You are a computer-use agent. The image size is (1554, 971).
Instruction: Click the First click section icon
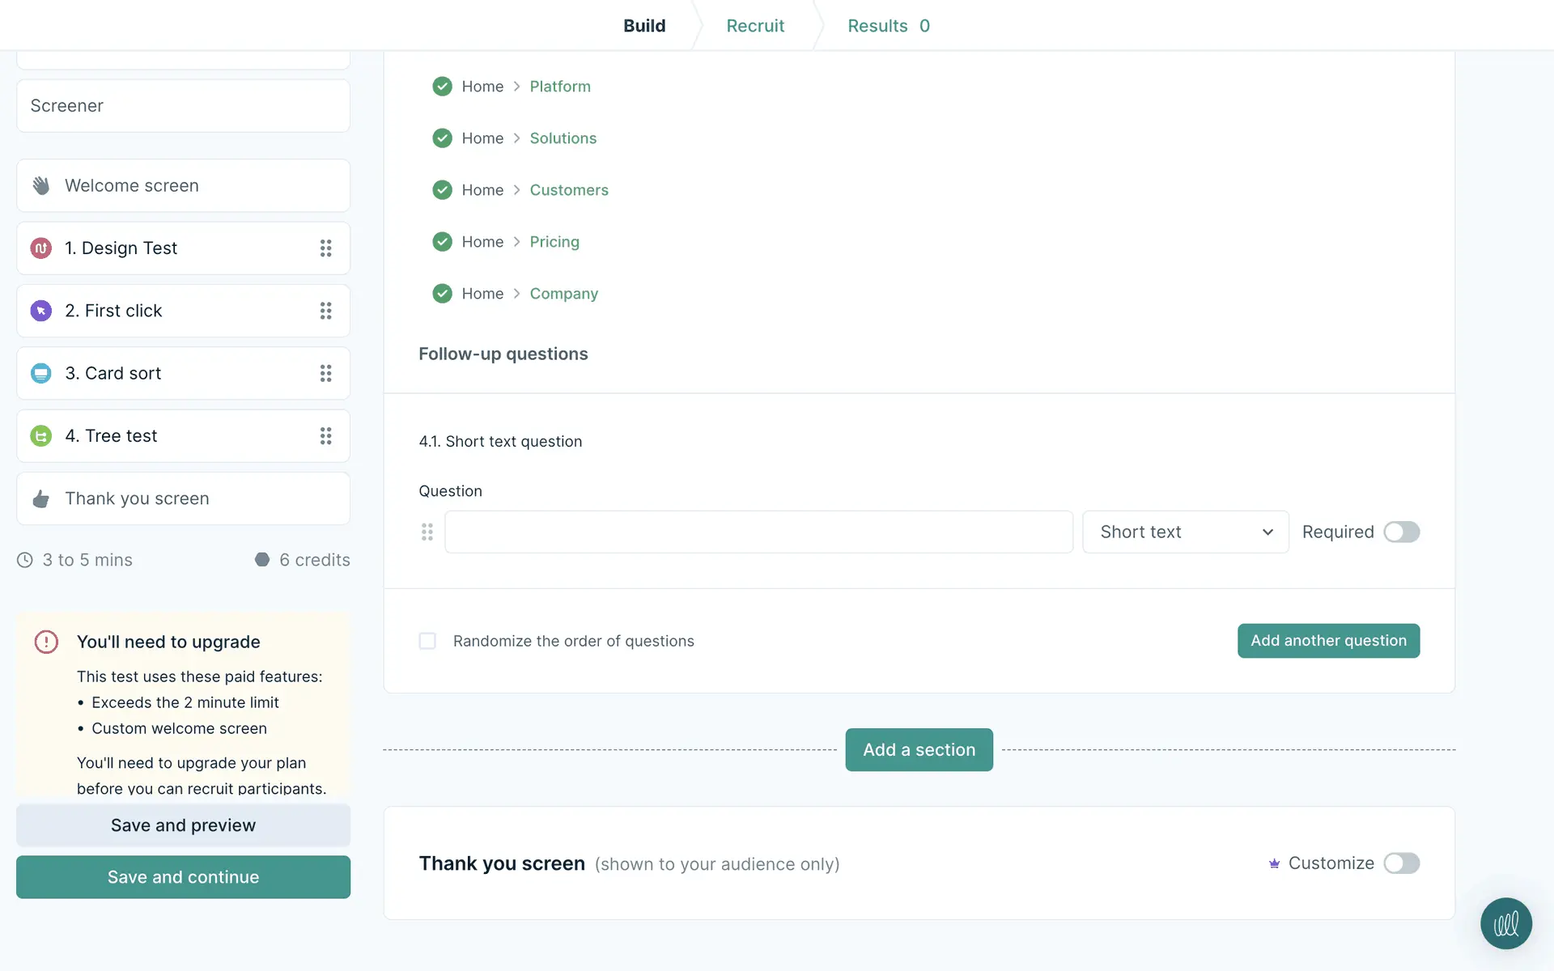click(41, 311)
